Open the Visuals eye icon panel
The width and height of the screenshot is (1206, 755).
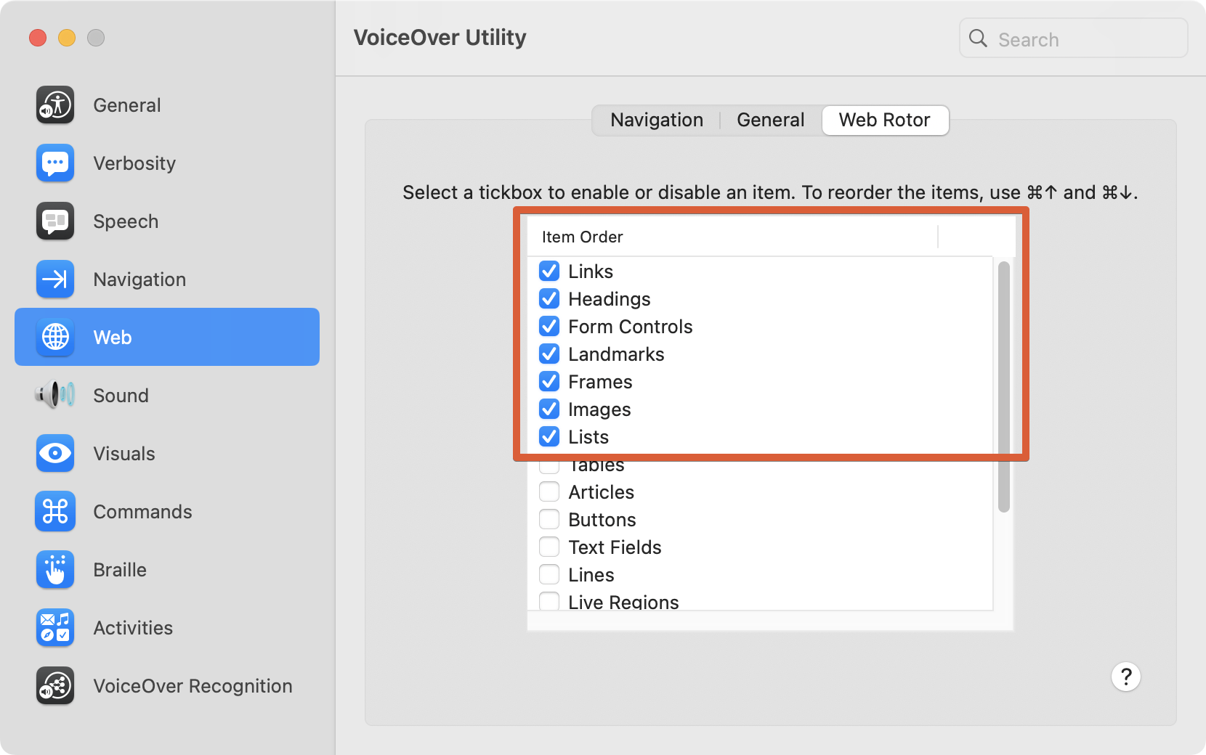click(x=54, y=454)
